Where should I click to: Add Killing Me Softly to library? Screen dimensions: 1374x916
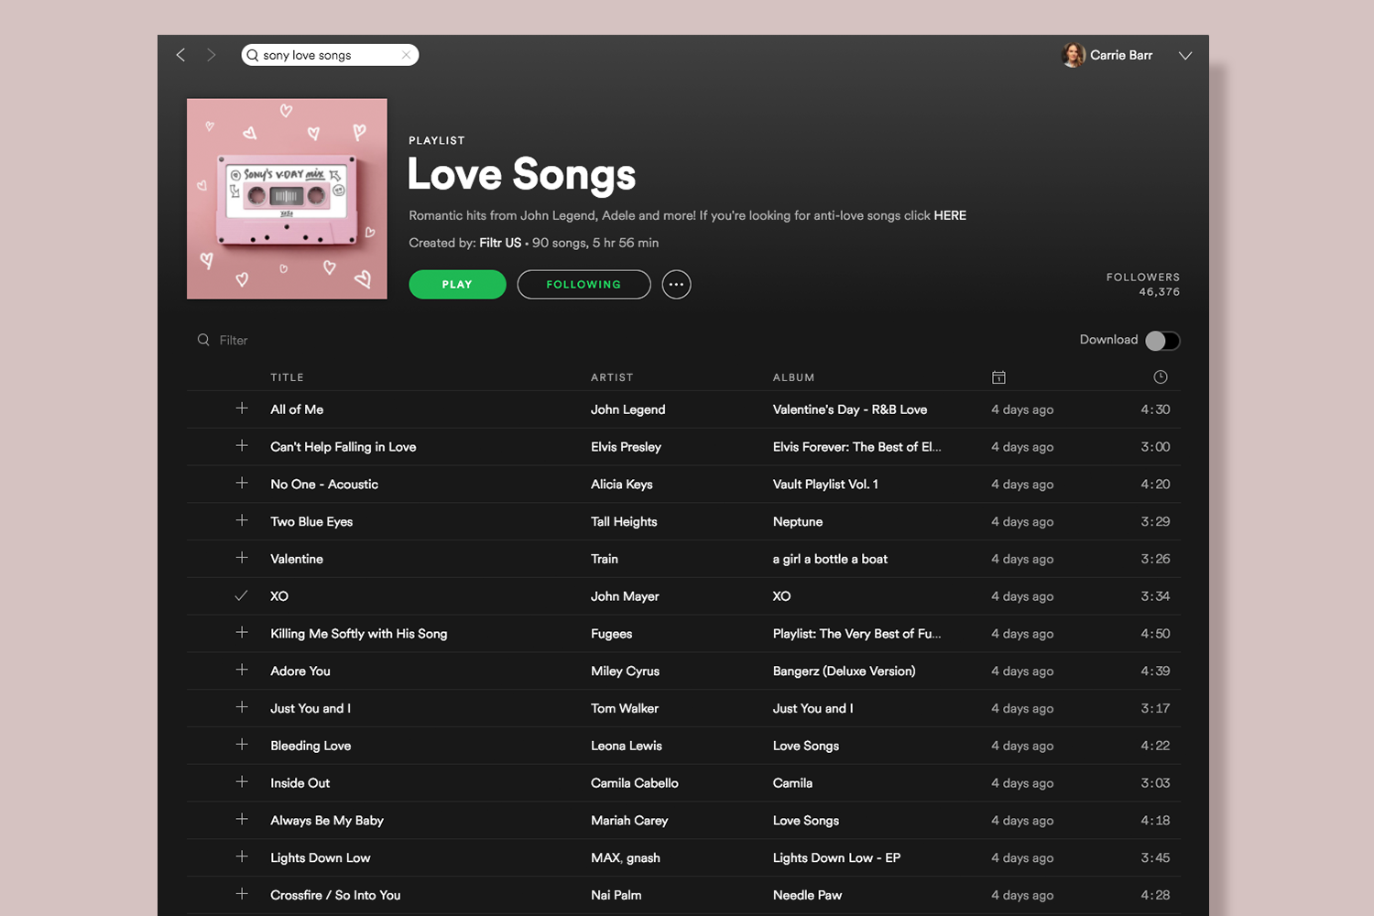coord(242,633)
